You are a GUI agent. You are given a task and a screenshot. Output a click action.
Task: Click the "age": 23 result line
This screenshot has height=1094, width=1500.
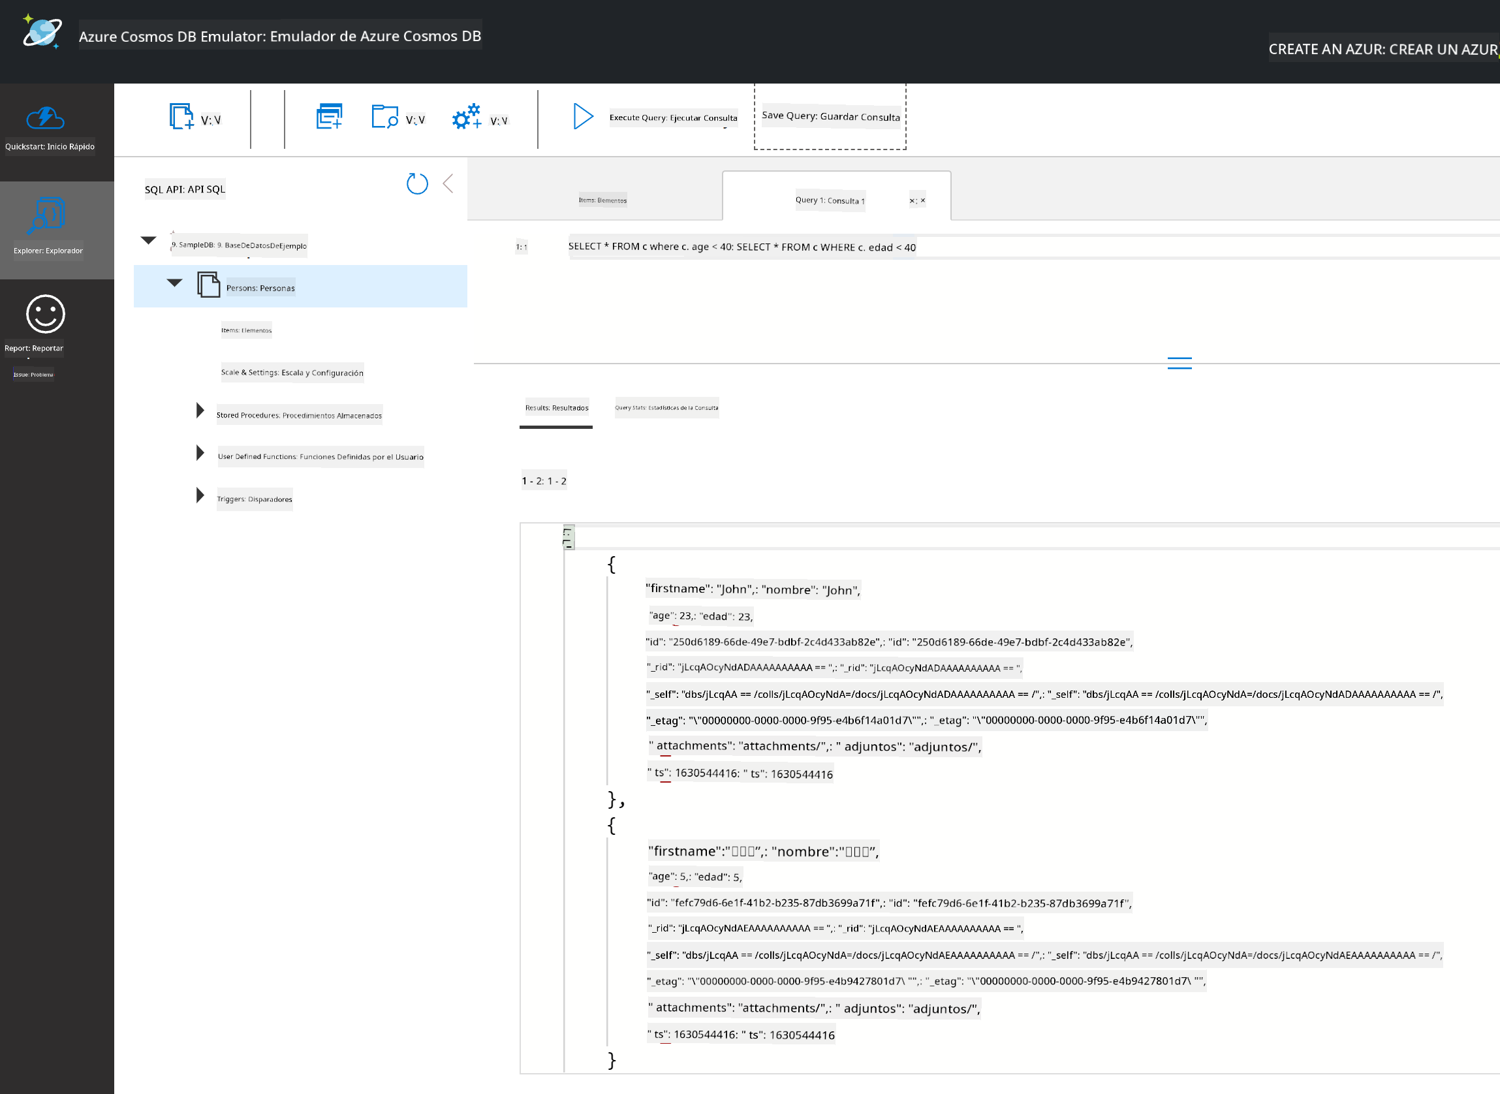[700, 616]
